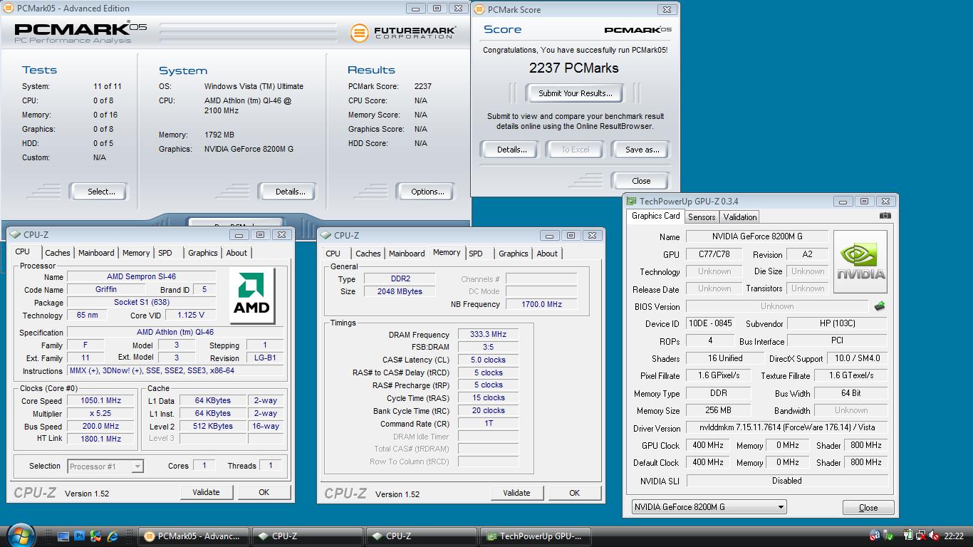Click the Driver Version field in GPU-Z
The width and height of the screenshot is (973, 547).
pos(787,428)
